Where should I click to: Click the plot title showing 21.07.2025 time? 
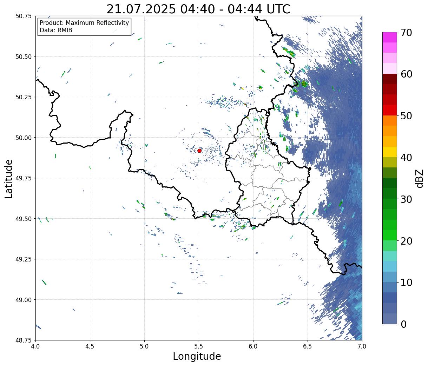click(x=198, y=9)
